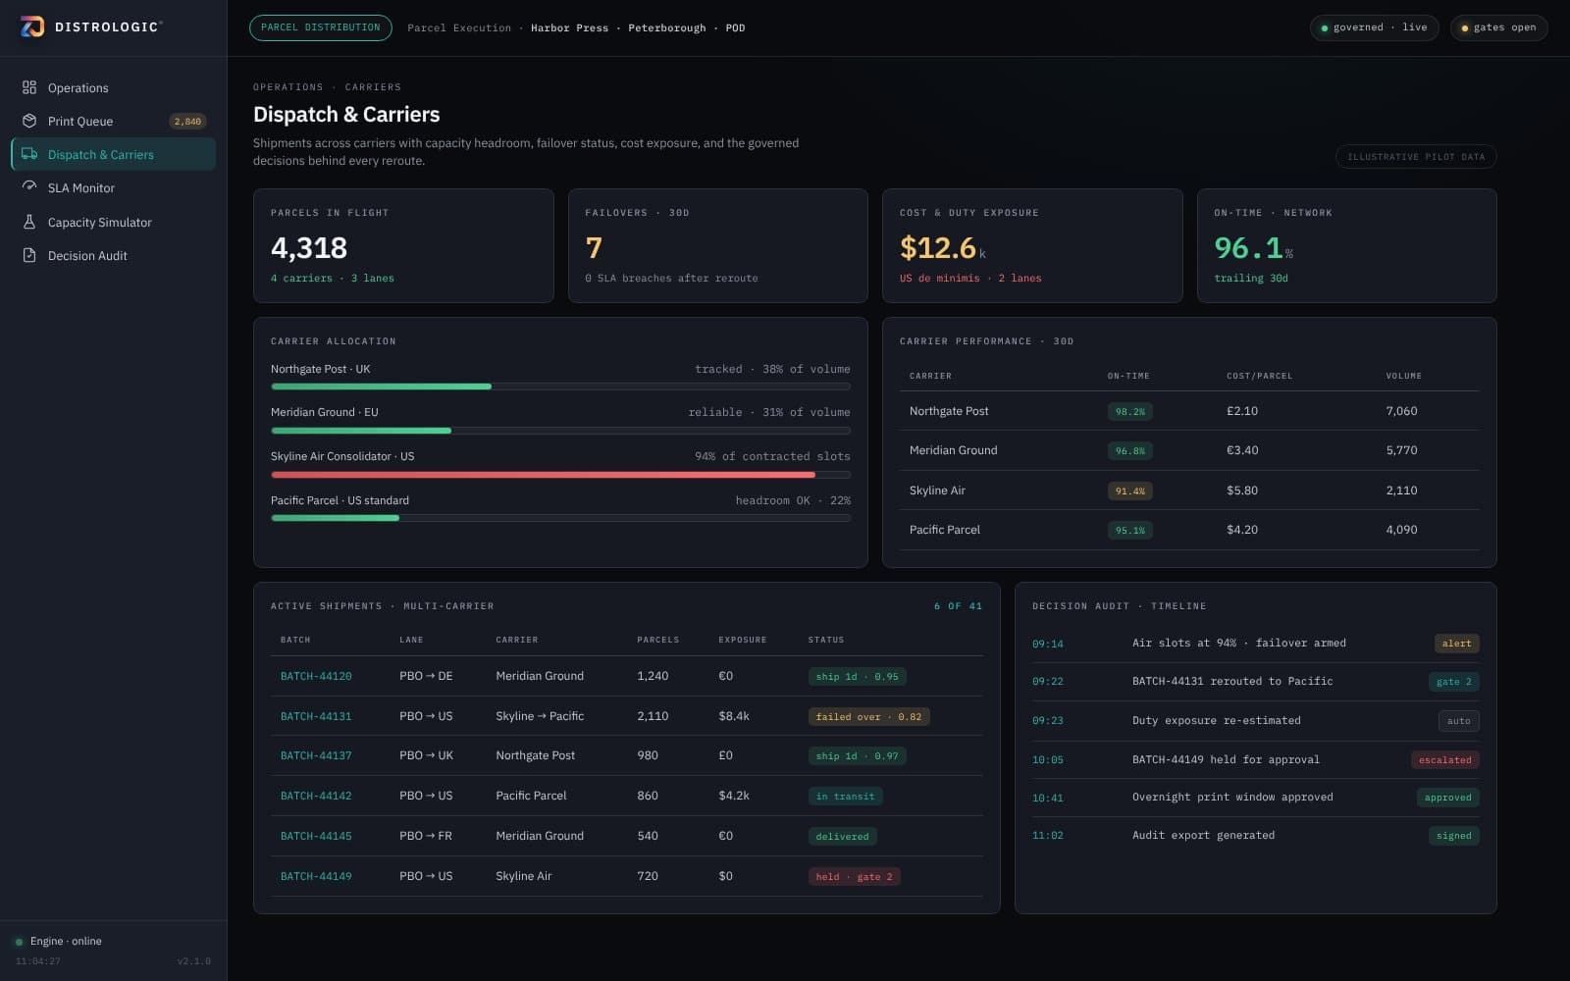Image resolution: width=1570 pixels, height=981 pixels.
Task: Click the 91.4% Skyline Air on-time badge
Action: (x=1129, y=490)
